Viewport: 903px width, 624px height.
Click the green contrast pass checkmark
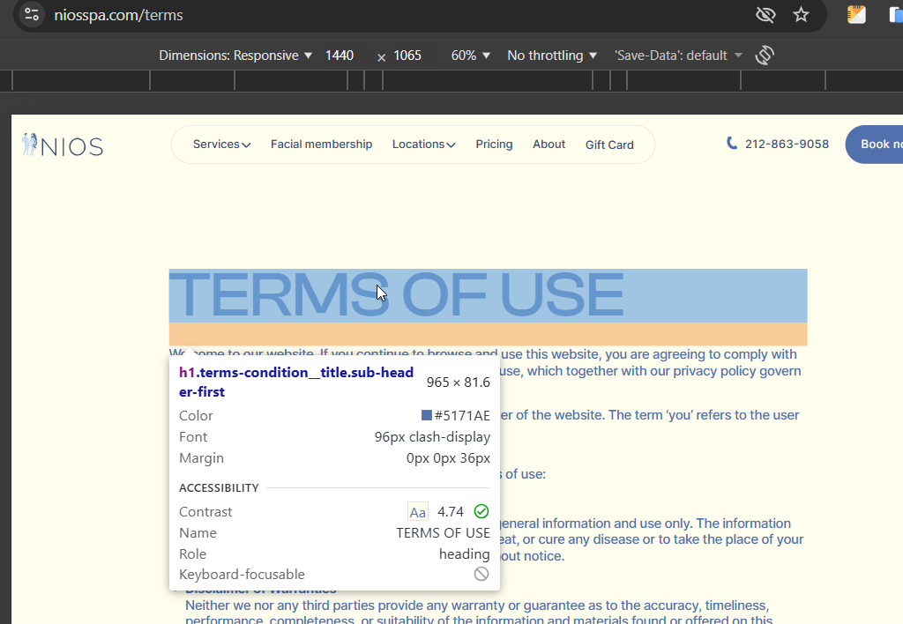(481, 511)
